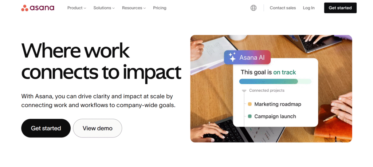Viewport: 373px width, 167px height.
Task: Click the Asana logo icon
Action: (25, 8)
